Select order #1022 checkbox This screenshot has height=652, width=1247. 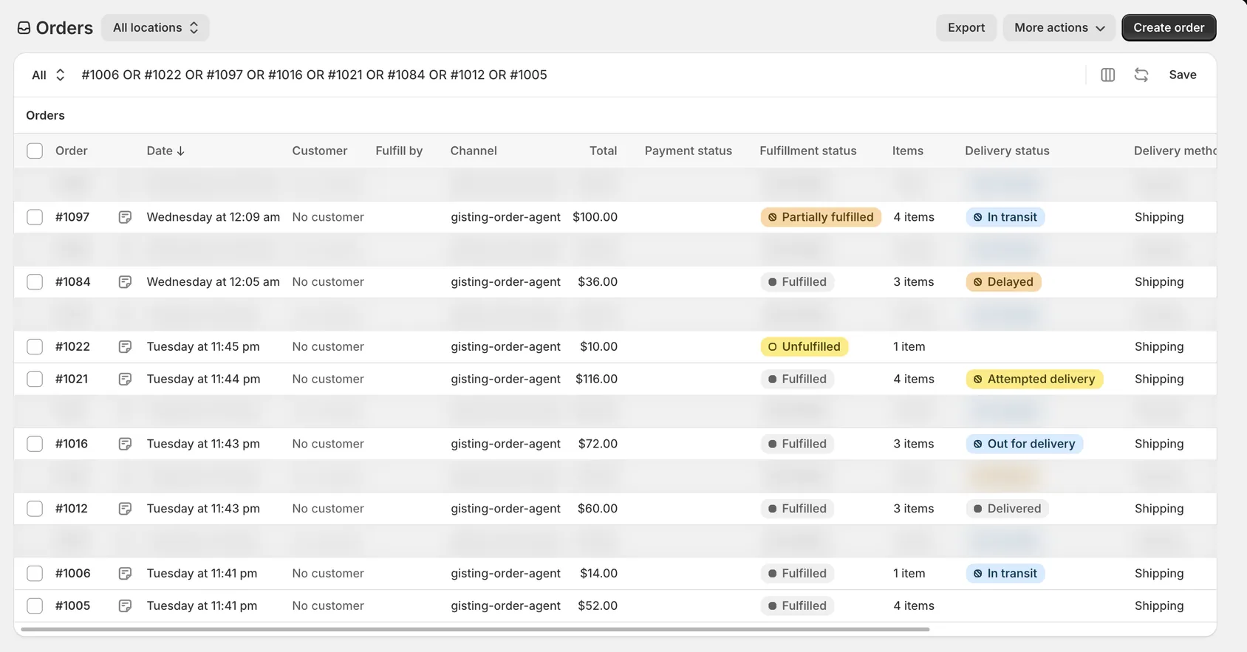(35, 347)
